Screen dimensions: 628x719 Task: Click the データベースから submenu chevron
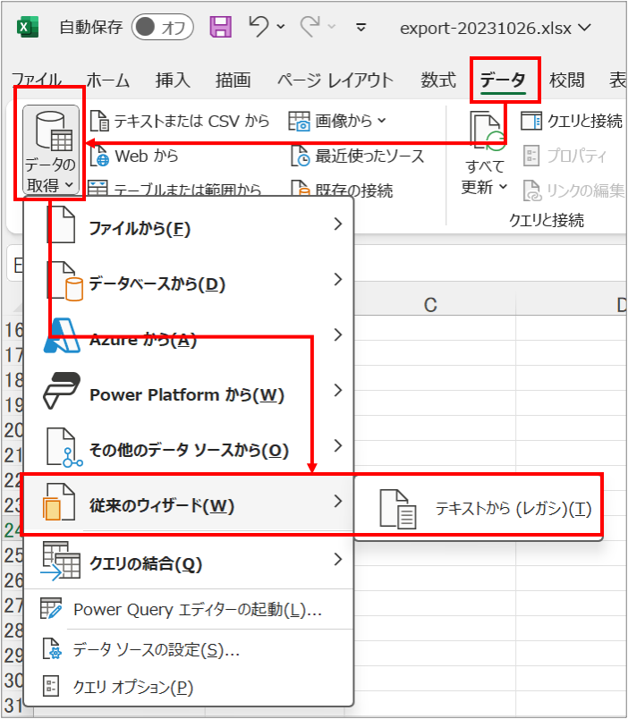pyautogui.click(x=338, y=280)
